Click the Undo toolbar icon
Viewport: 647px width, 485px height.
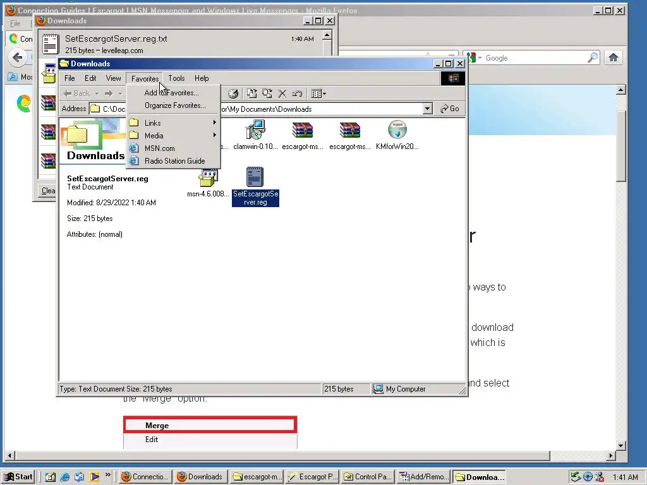(x=297, y=93)
